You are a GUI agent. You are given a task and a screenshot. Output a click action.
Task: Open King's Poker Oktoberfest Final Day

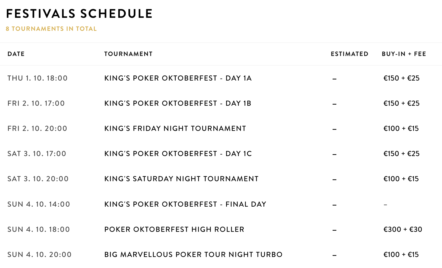tap(185, 204)
